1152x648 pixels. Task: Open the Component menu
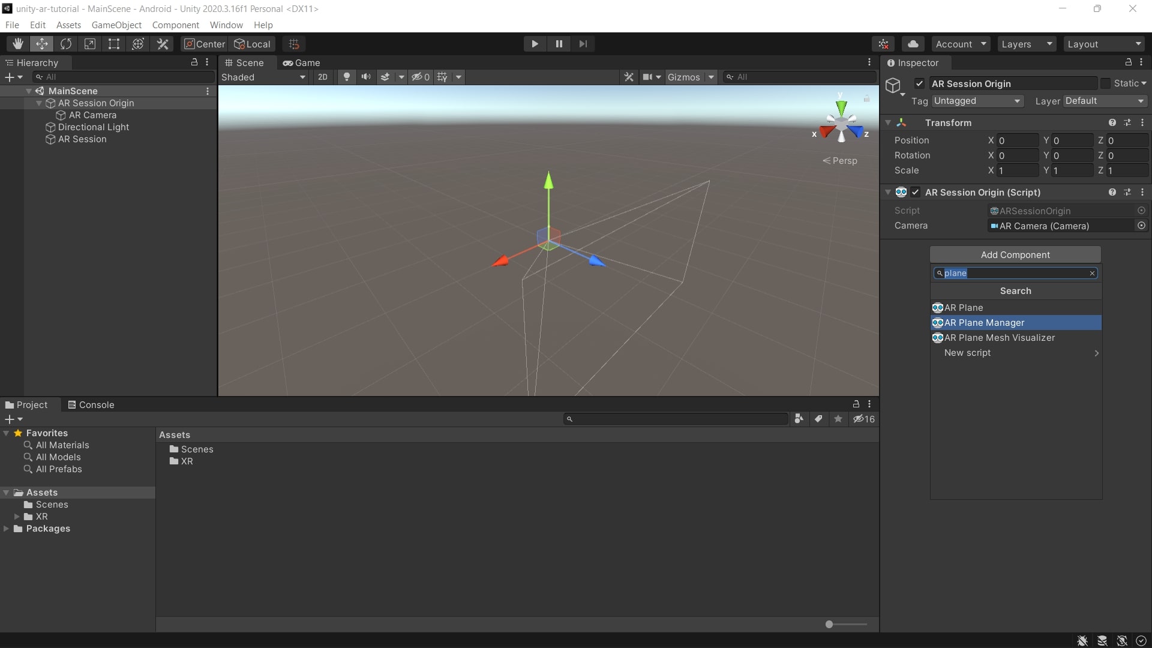(x=175, y=25)
